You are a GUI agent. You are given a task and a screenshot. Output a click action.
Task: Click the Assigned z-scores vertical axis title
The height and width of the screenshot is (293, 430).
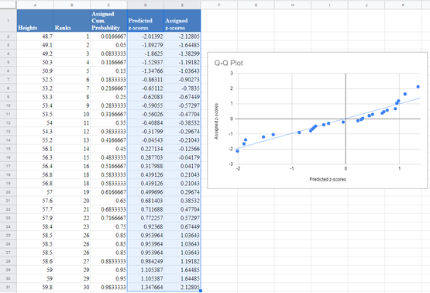(x=216, y=121)
